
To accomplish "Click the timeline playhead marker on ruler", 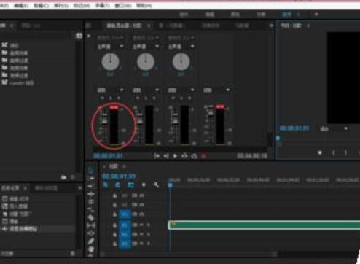I will pyautogui.click(x=171, y=185).
